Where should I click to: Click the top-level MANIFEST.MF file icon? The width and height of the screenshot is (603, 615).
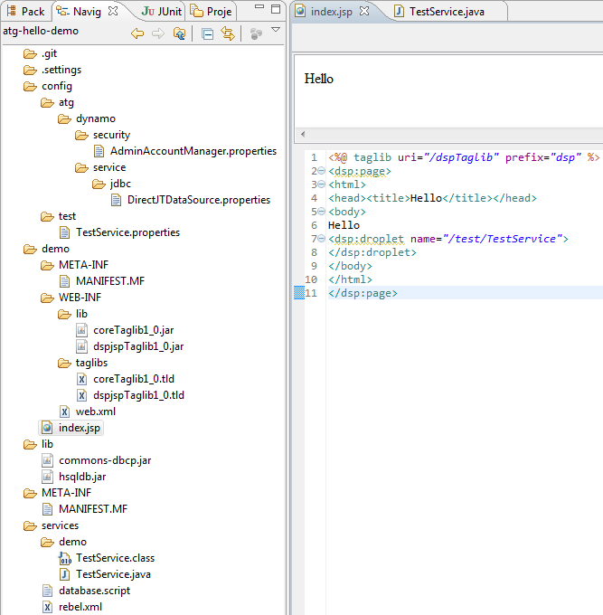[47, 509]
